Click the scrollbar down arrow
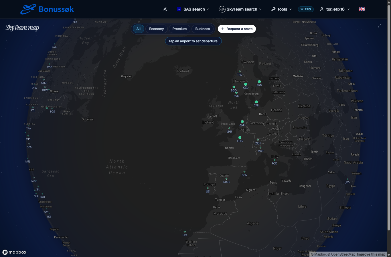The width and height of the screenshot is (391, 257). pos(389,254)
